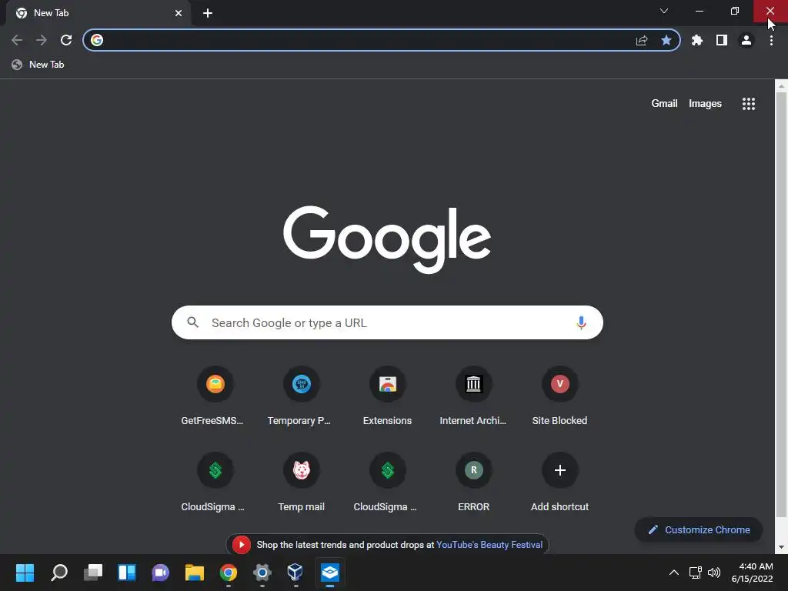
Task: Show hidden system tray icons
Action: 673,573
